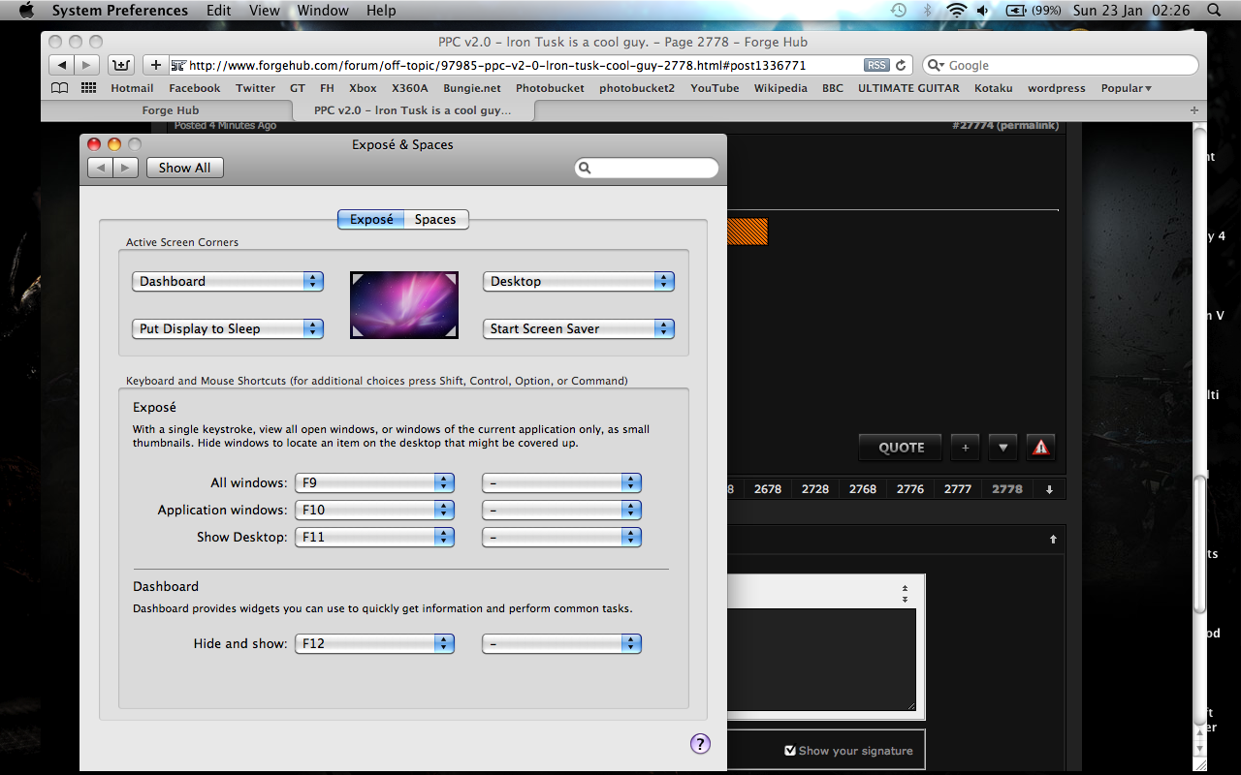Switch to the Spaces tab
The width and height of the screenshot is (1241, 775).
[435, 219]
